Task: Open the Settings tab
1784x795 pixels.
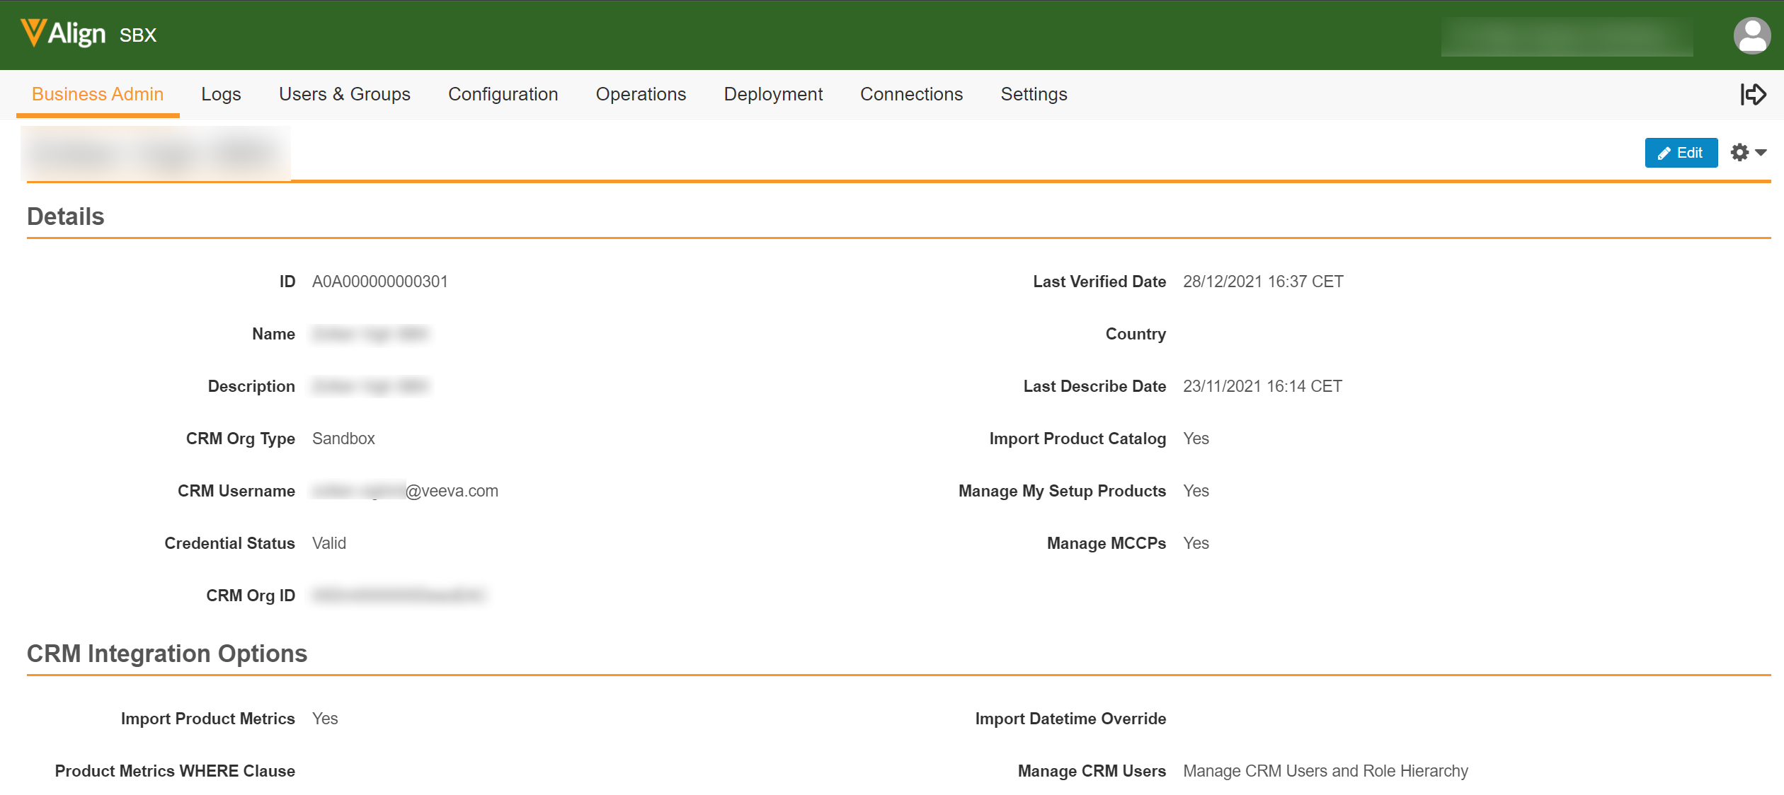Action: pos(1034,94)
